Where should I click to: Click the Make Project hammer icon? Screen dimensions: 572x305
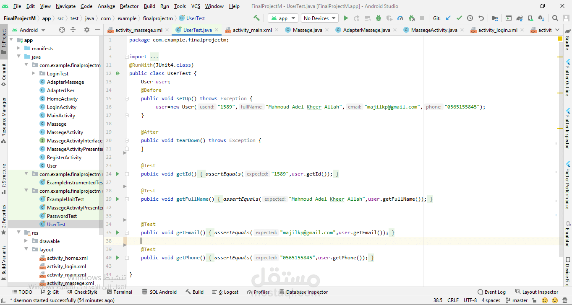(256, 18)
